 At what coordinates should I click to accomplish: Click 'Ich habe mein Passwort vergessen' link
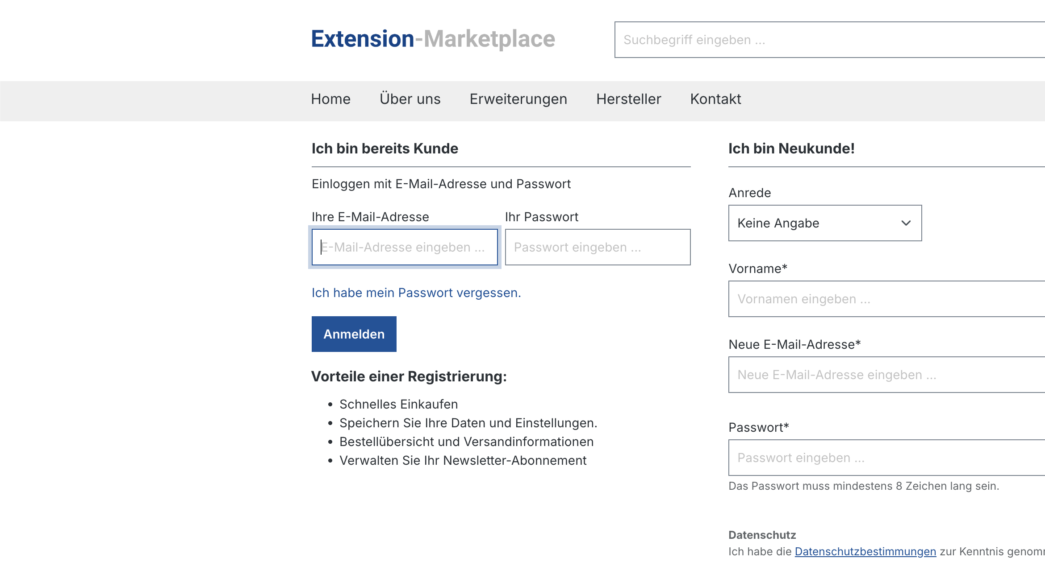(416, 293)
